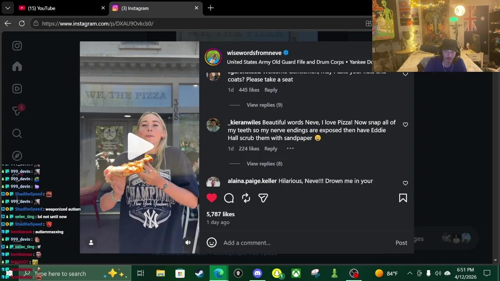Screen dimensions: 500x281
Task: Open more options on _kieranwiles comment
Action: tap(290, 148)
